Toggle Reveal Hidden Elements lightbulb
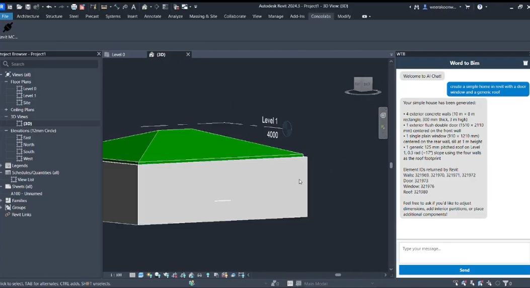The height and width of the screenshot is (288, 530). click(208, 275)
